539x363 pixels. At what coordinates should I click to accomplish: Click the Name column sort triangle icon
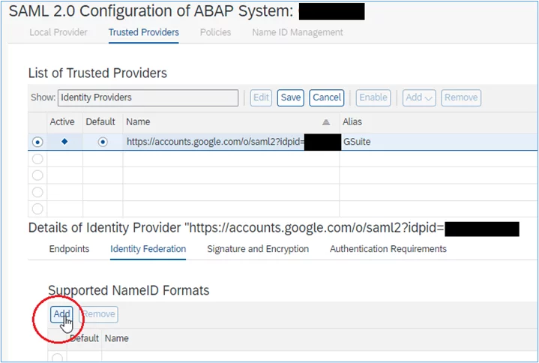click(x=326, y=122)
